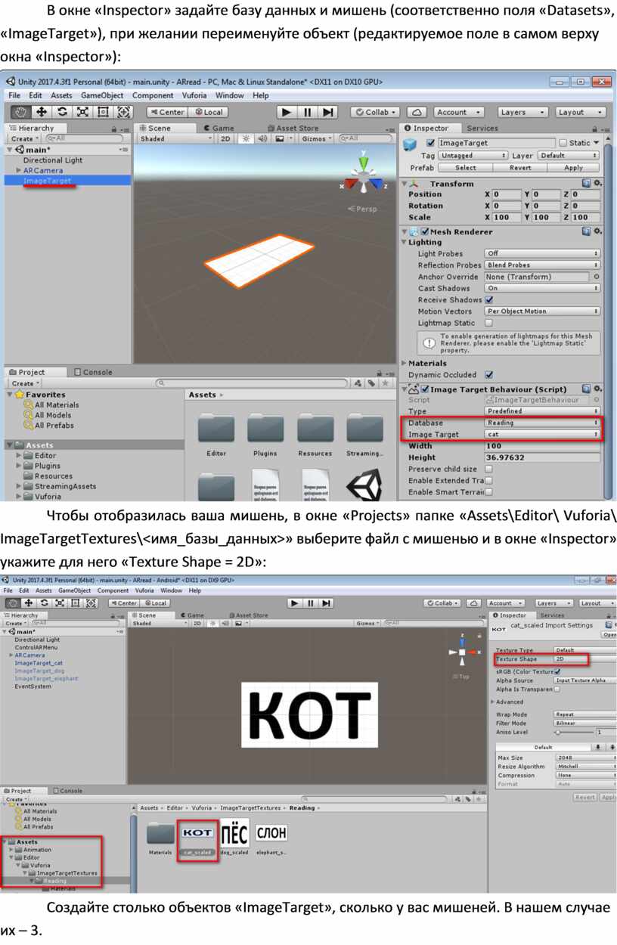The height and width of the screenshot is (945, 617).
Task: Open GameObject menu in upper Unity menu bar
Action: 102,96
